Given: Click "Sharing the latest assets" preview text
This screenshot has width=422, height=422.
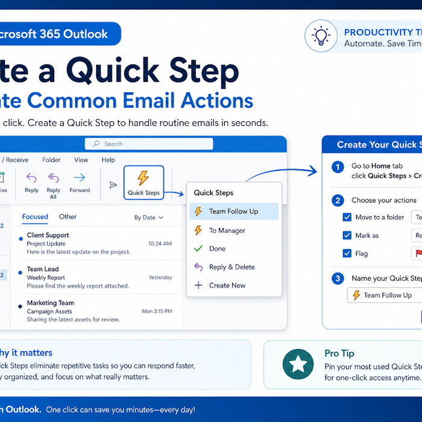Looking at the screenshot, I should [73, 320].
